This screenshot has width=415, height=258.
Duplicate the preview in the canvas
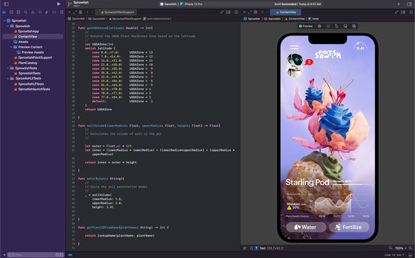tap(354, 26)
